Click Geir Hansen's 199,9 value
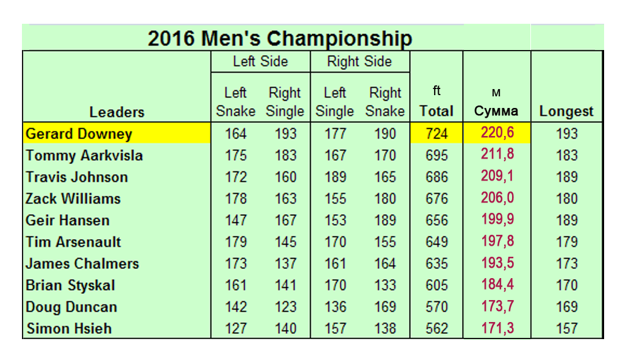623x358 pixels. [497, 220]
